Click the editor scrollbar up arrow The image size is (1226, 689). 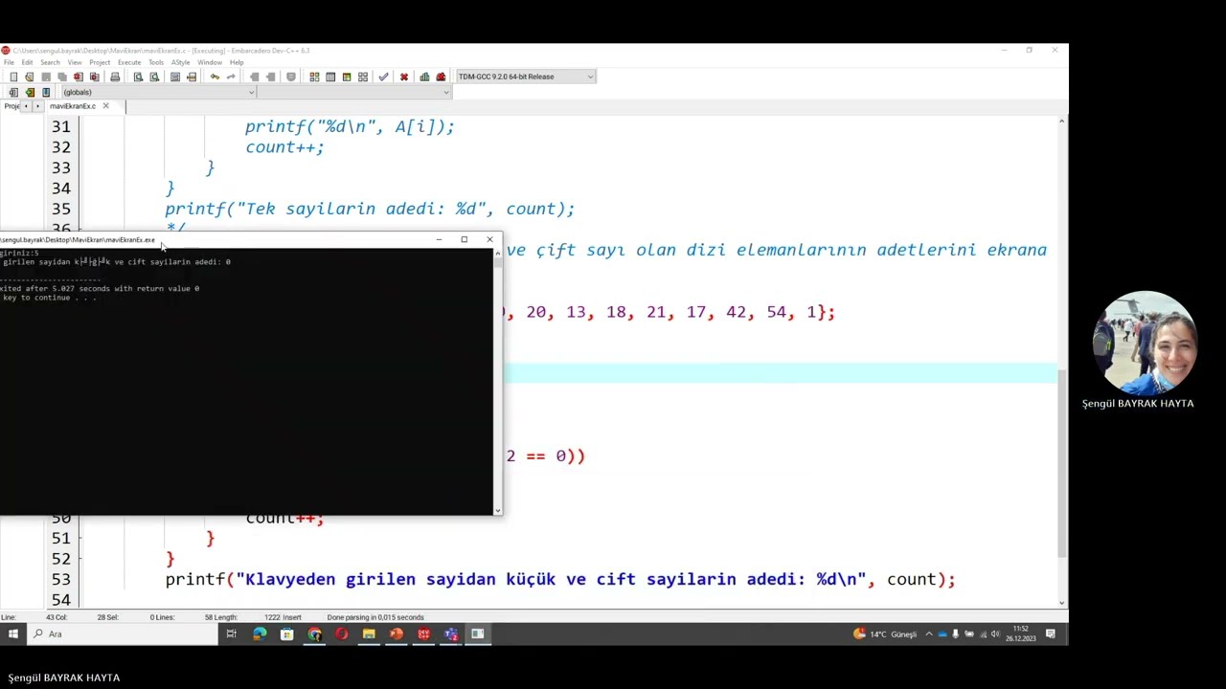point(1062,122)
